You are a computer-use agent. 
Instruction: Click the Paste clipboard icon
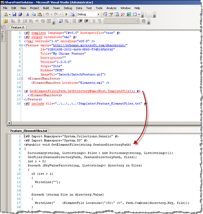40,14
